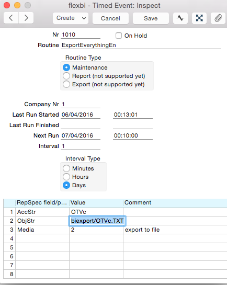The height and width of the screenshot is (285, 227).
Task: Select the OTVc value cell in row 1
Action: point(96,212)
